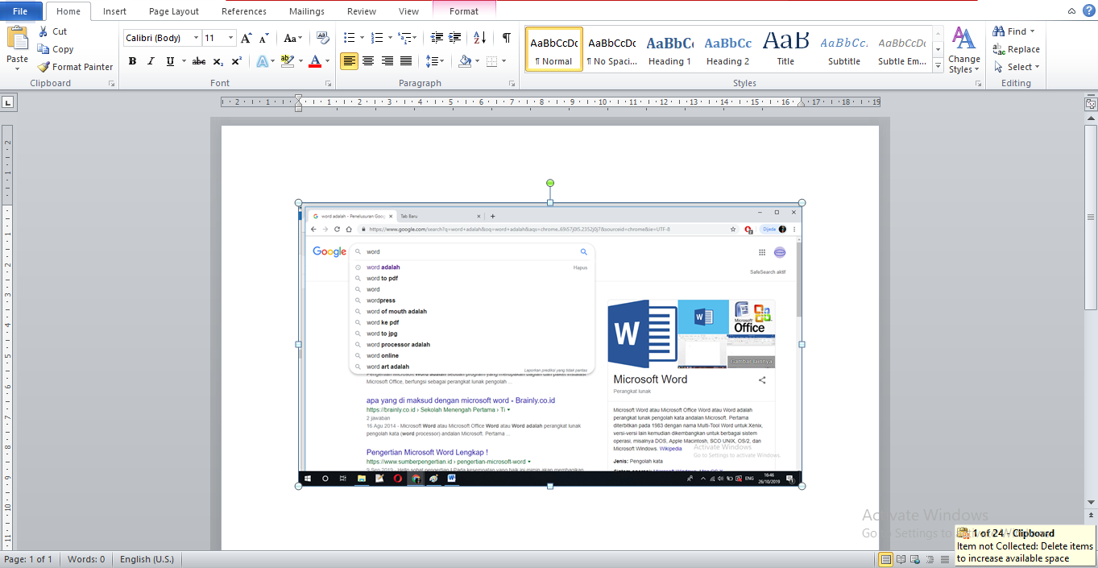Click the Copy button
This screenshot has height=568, width=1098.
(x=56, y=49)
